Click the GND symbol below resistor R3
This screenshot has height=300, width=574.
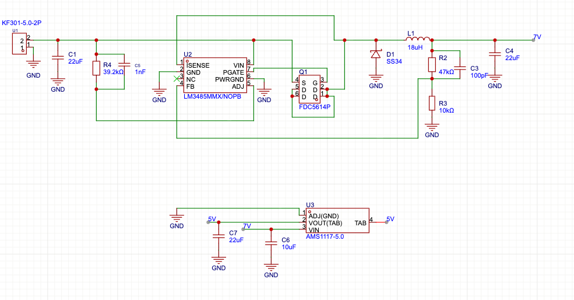point(432,128)
